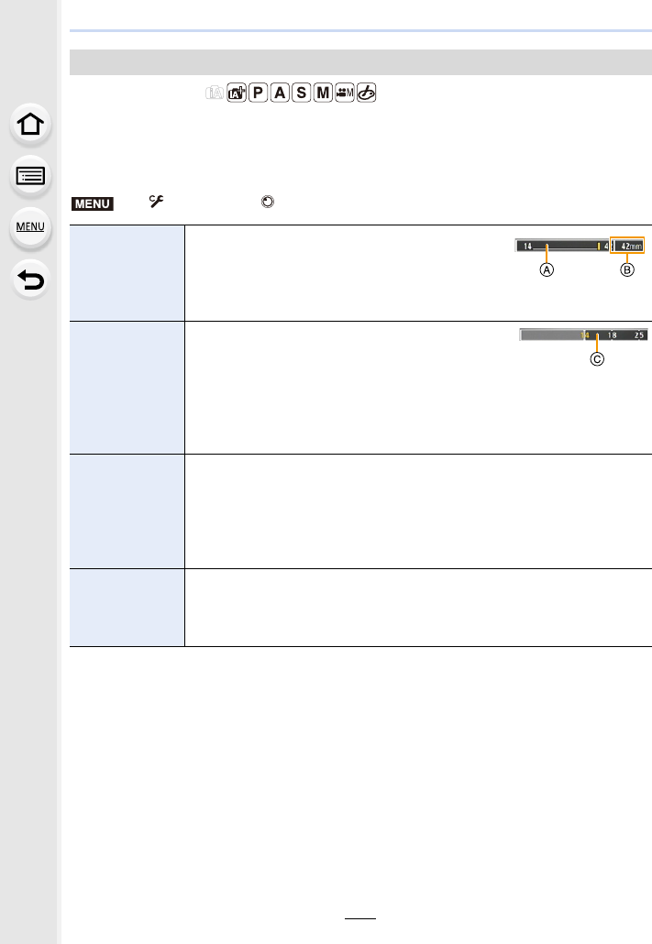The width and height of the screenshot is (652, 944).
Task: Open the round MENU sidebar button
Action: 30,227
